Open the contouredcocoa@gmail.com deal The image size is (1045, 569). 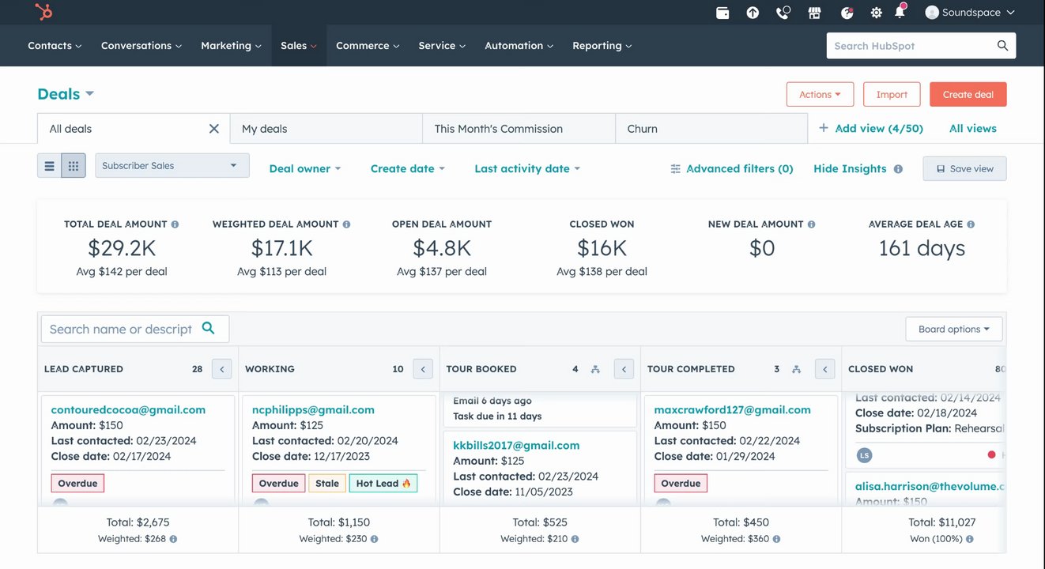(128, 410)
